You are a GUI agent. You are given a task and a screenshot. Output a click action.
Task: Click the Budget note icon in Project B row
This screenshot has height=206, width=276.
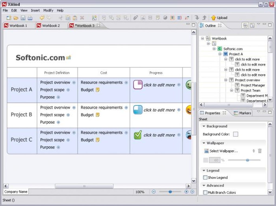click(x=97, y=115)
